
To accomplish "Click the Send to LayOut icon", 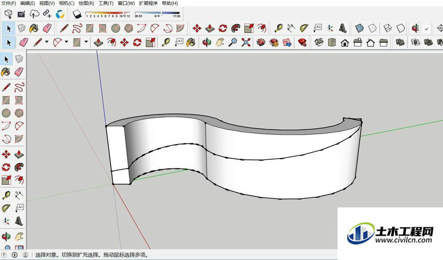I will (x=287, y=42).
